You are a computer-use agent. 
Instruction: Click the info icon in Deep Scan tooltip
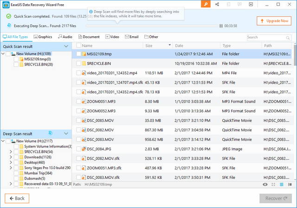click(91, 12)
